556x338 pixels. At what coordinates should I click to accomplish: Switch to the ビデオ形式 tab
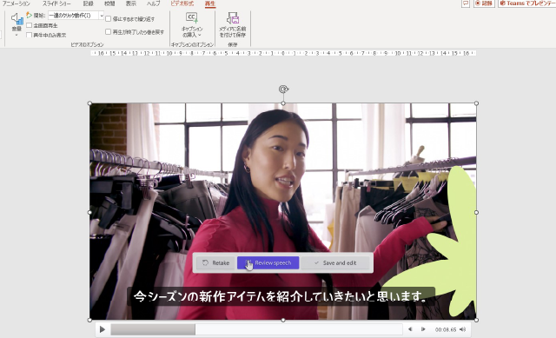tap(182, 3)
